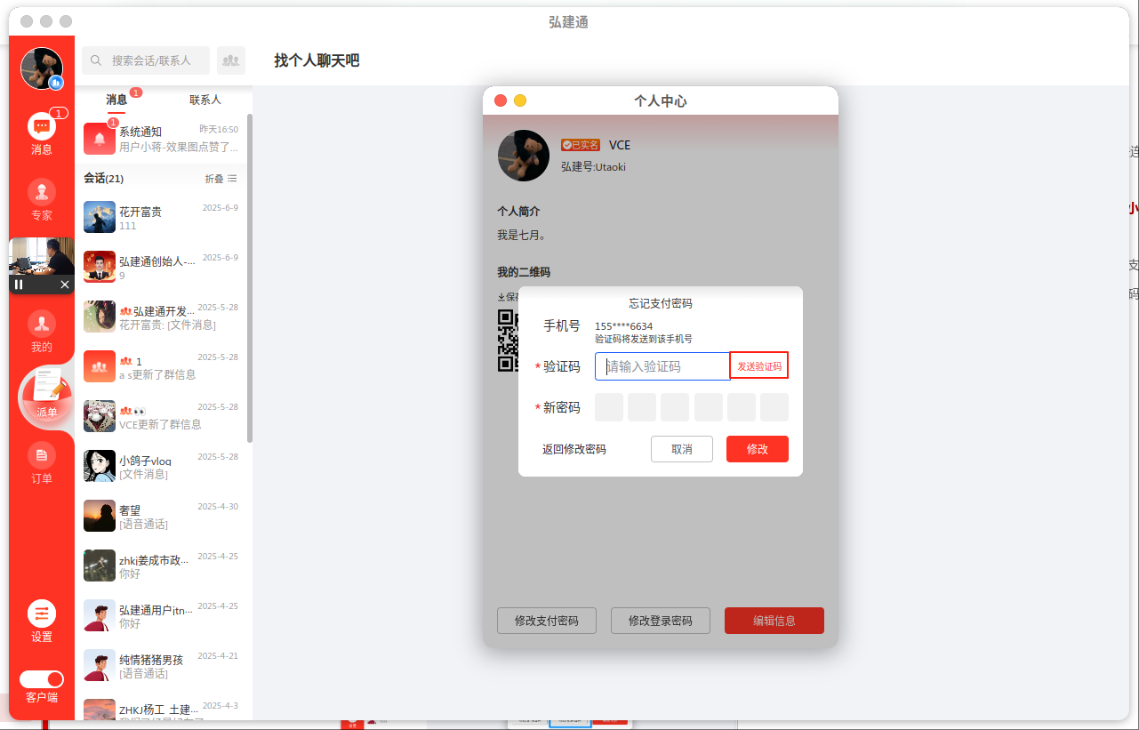Click 发送验证码 to send code
The image size is (1139, 730).
coord(758,366)
